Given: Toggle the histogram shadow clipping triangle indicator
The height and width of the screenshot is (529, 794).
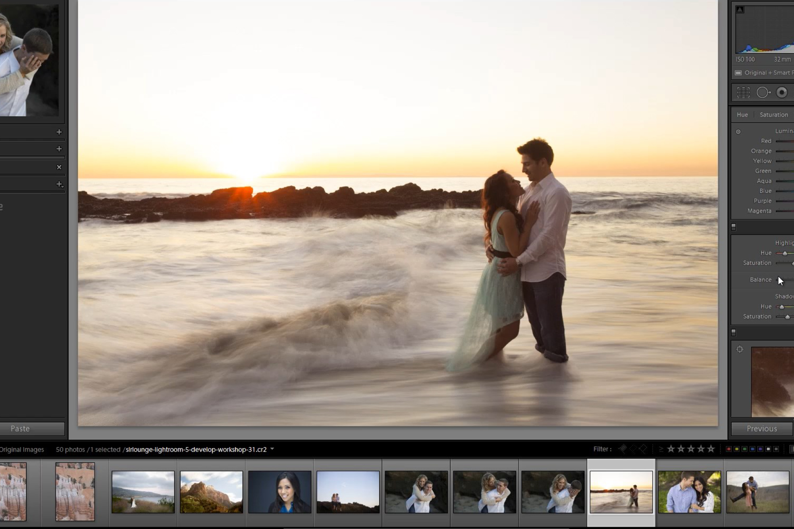Looking at the screenshot, I should [740, 10].
